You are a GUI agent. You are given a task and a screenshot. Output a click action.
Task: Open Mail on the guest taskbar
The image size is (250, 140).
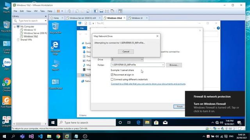tap(165, 122)
